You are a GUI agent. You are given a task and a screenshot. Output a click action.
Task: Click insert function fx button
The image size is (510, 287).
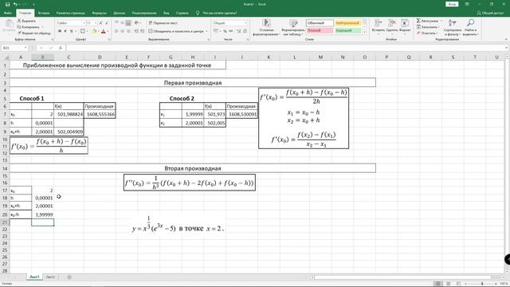[61, 48]
